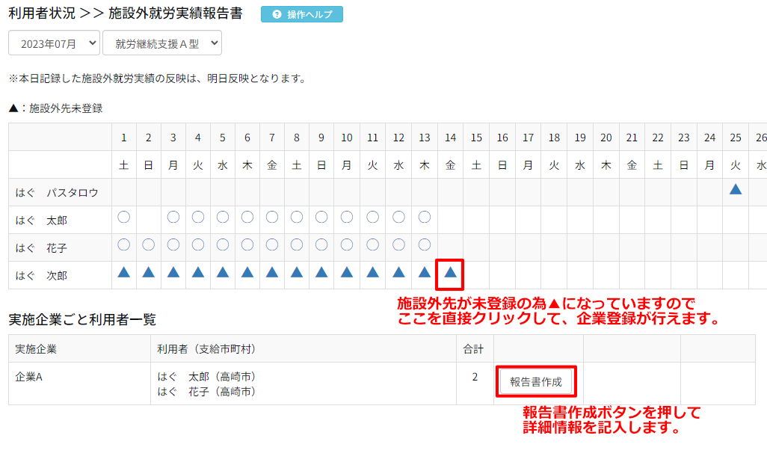Select the circle for はぐ 花子 on day 8
The height and width of the screenshot is (465, 767).
(297, 245)
